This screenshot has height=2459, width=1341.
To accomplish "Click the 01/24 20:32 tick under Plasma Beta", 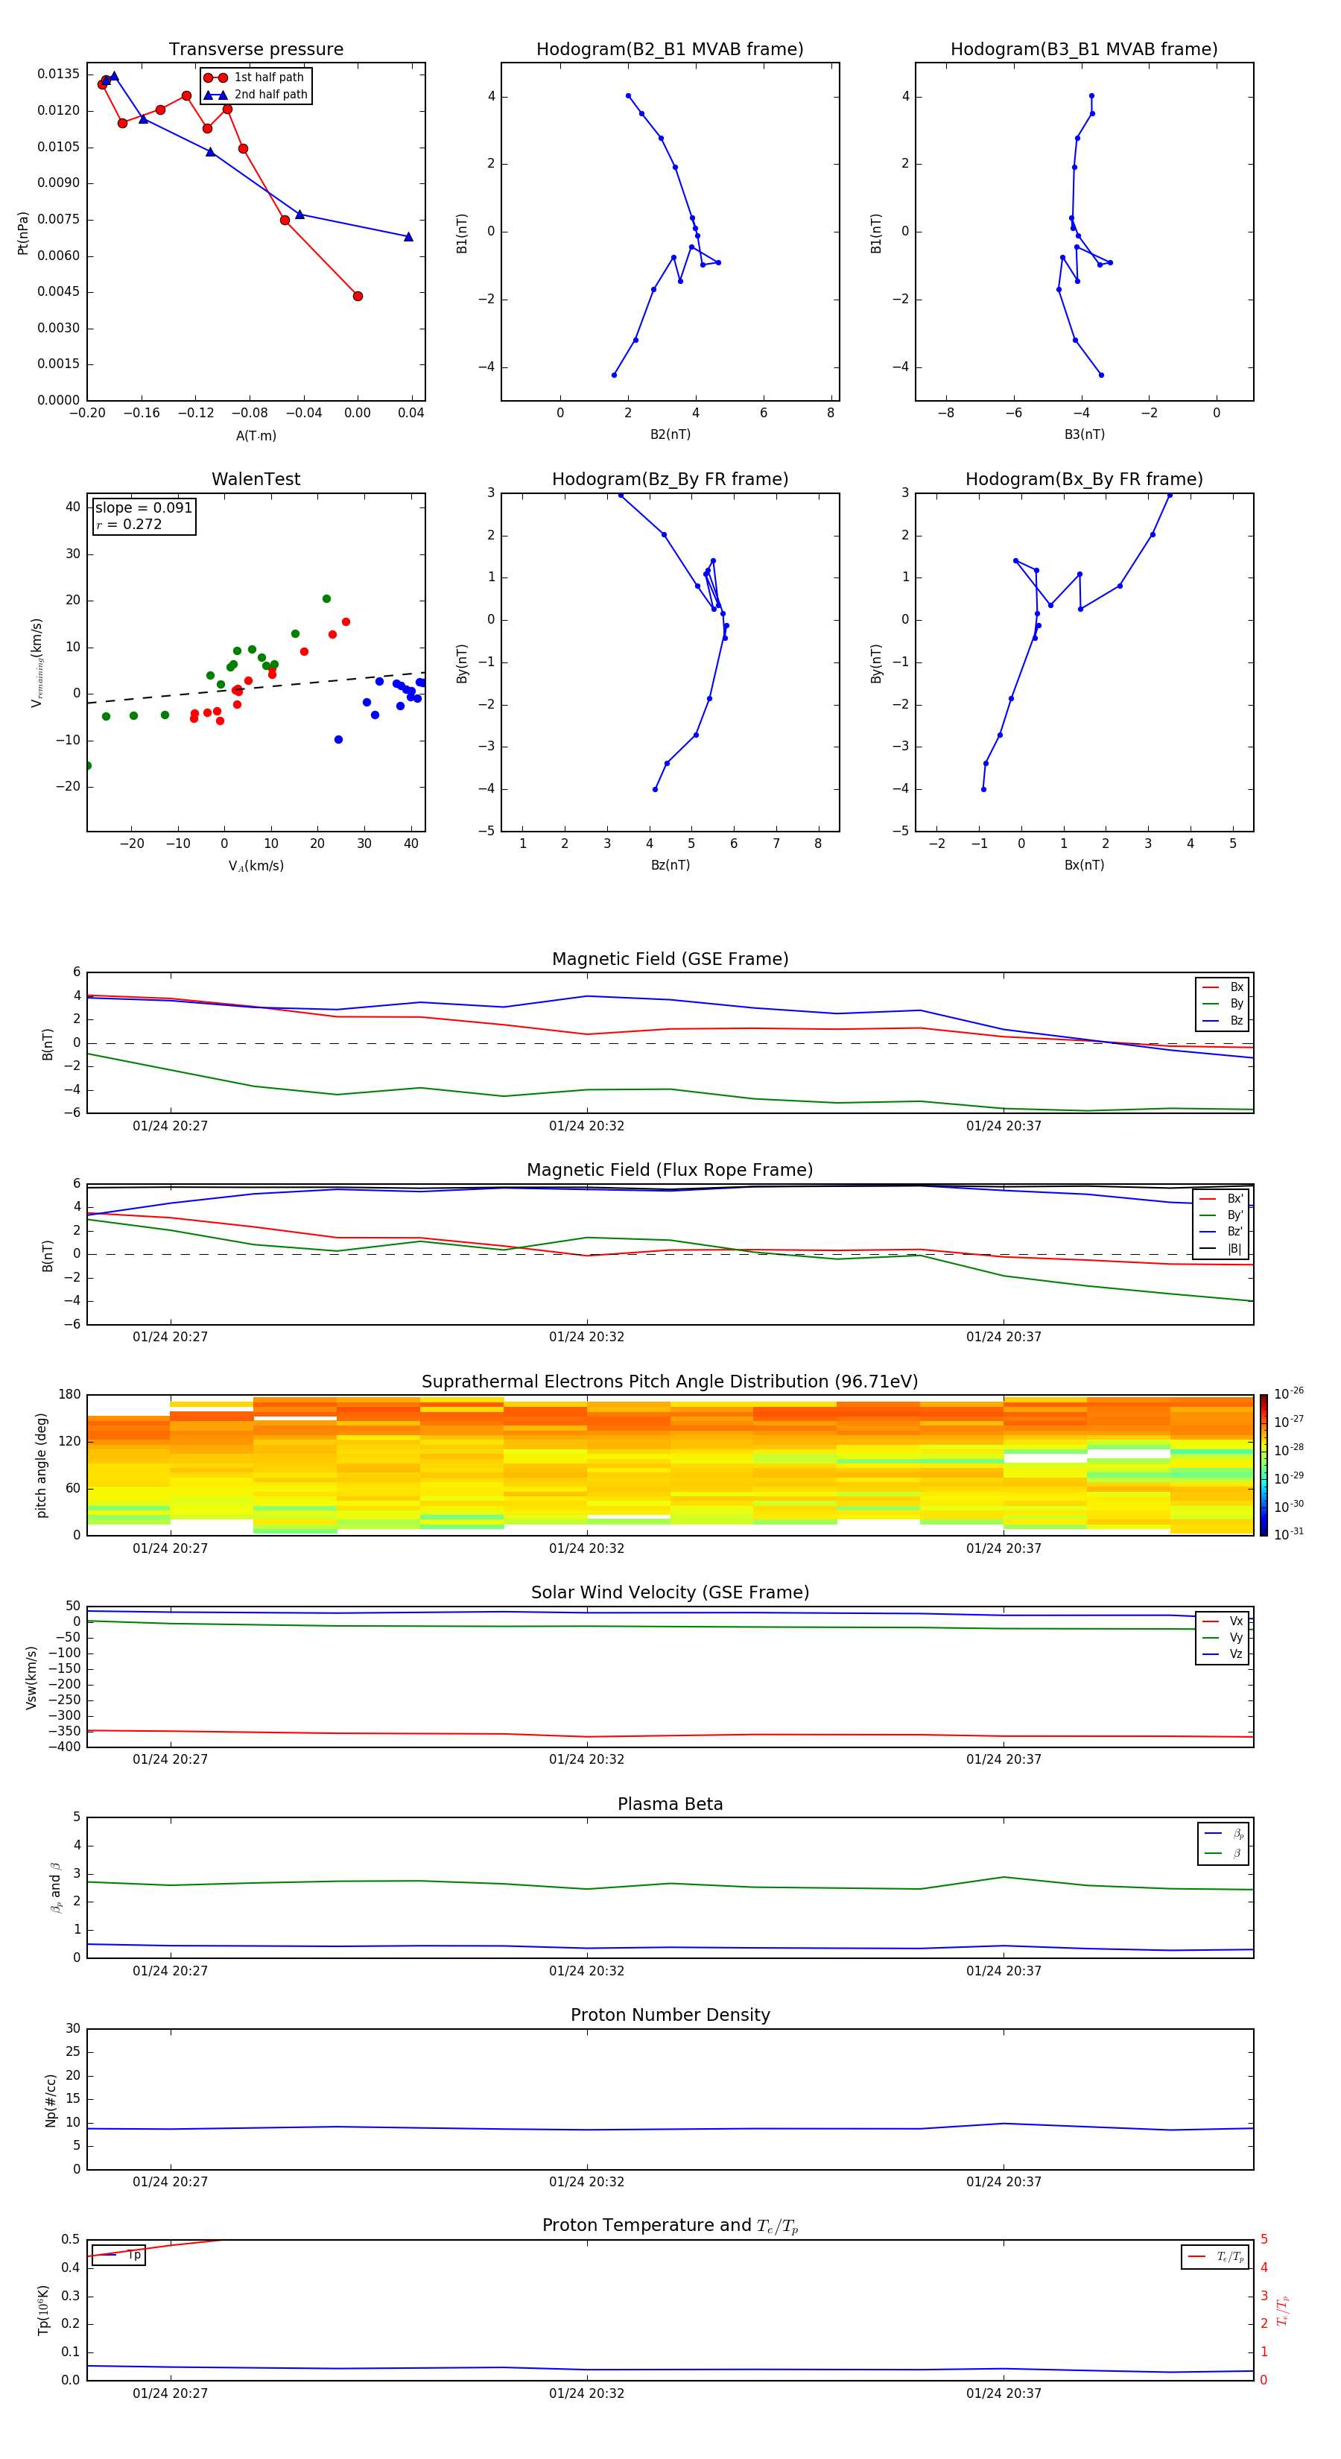I will (586, 1970).
